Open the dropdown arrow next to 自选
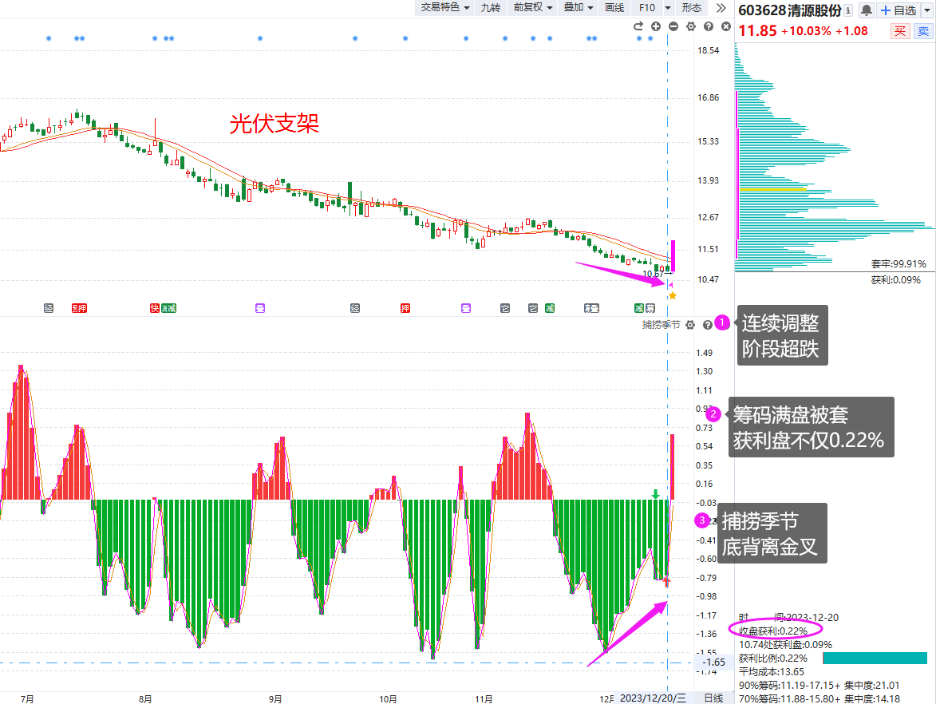The image size is (936, 704). [x=927, y=10]
